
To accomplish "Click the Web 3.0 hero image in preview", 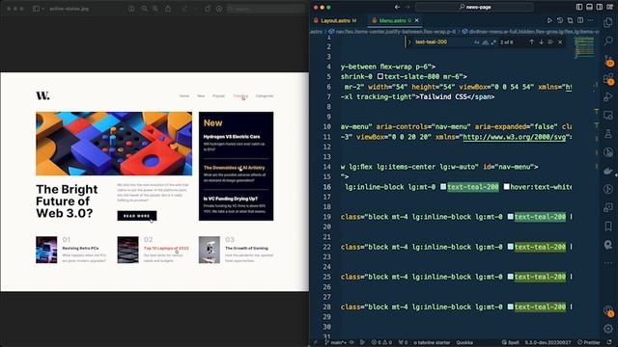I will click(x=114, y=144).
